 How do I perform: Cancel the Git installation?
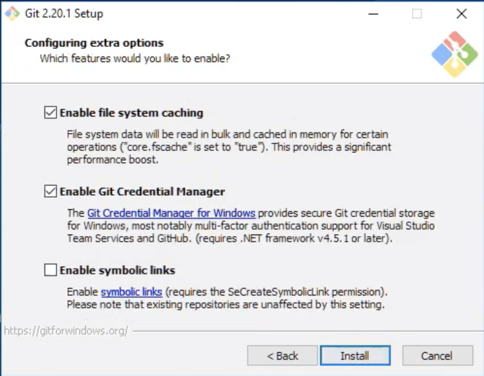pos(437,356)
